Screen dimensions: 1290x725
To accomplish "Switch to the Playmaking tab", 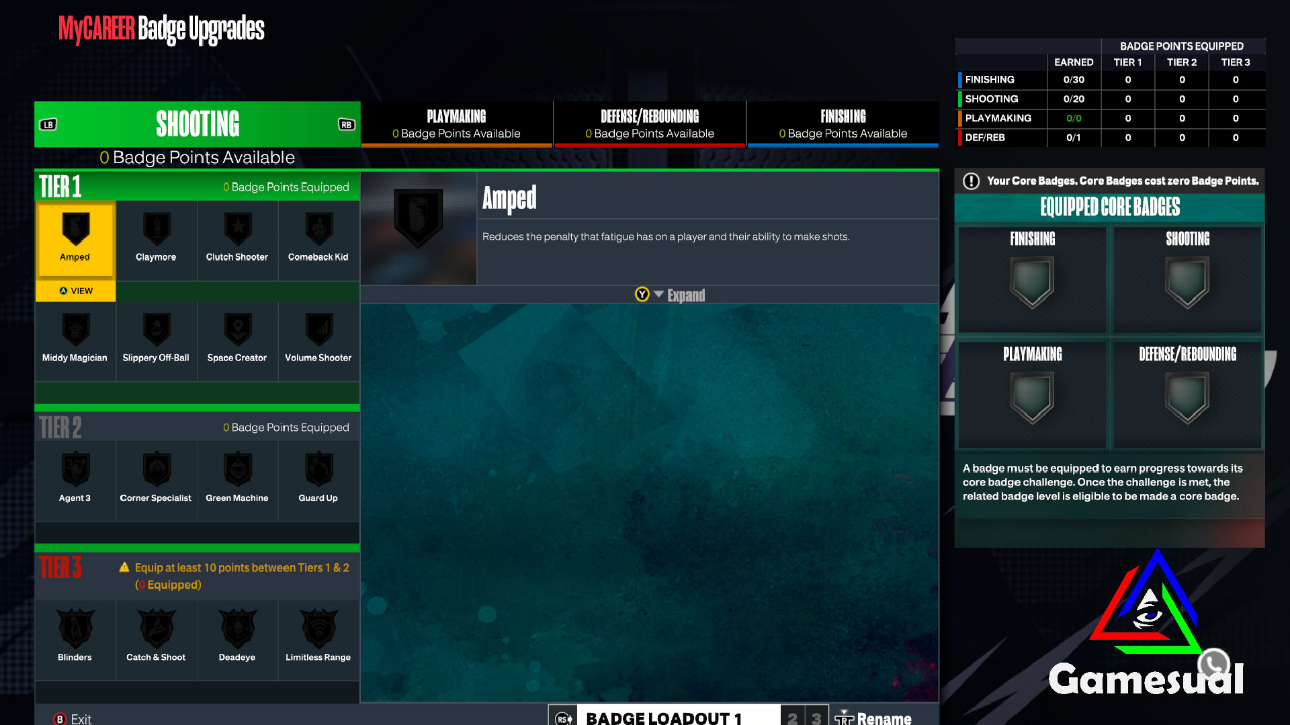I will pos(456,122).
